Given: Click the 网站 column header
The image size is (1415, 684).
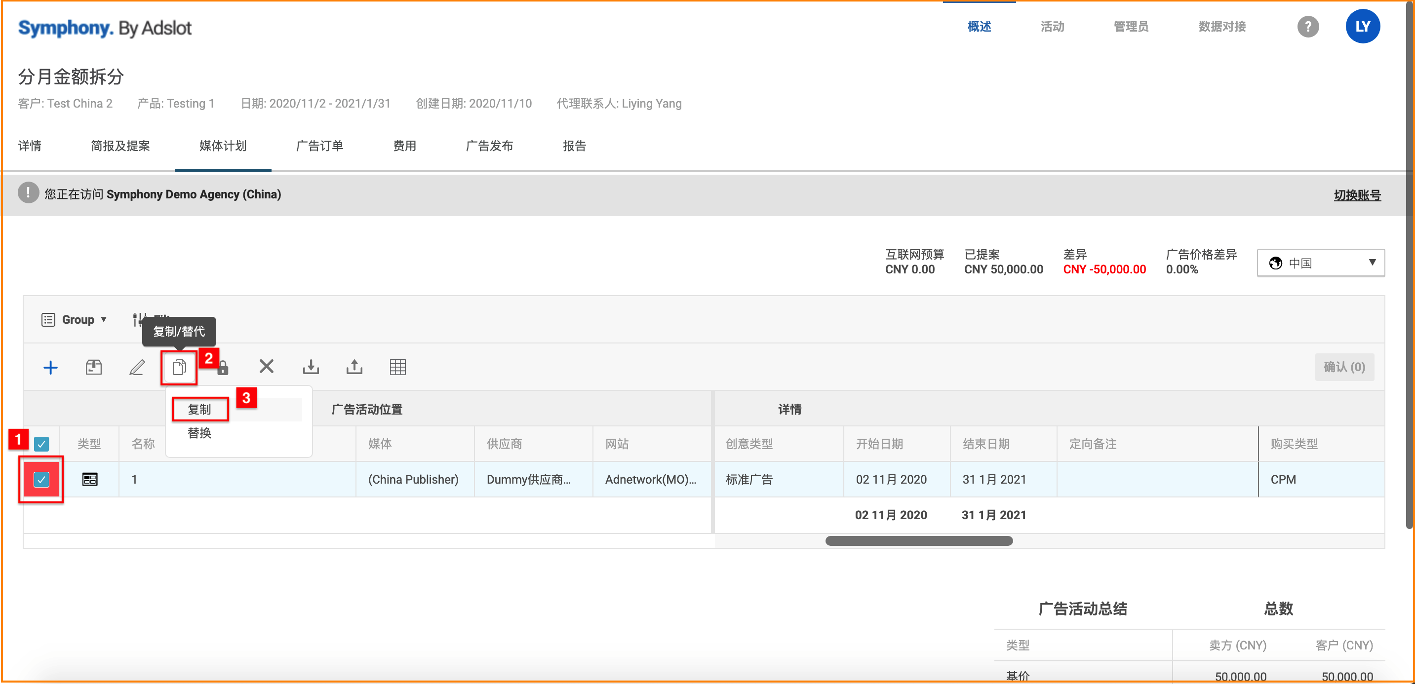Looking at the screenshot, I should pyautogui.click(x=652, y=444).
